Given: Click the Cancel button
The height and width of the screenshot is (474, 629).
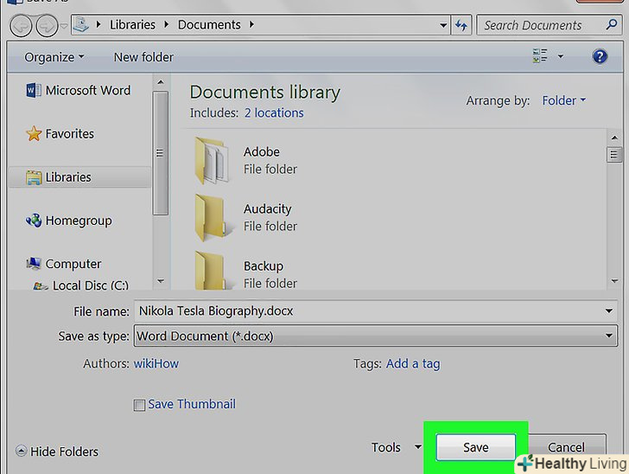Looking at the screenshot, I should [x=567, y=445].
